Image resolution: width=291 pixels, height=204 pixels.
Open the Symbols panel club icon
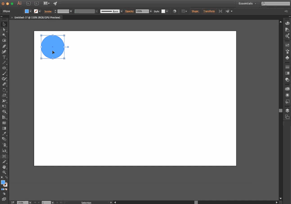(x=287, y=58)
